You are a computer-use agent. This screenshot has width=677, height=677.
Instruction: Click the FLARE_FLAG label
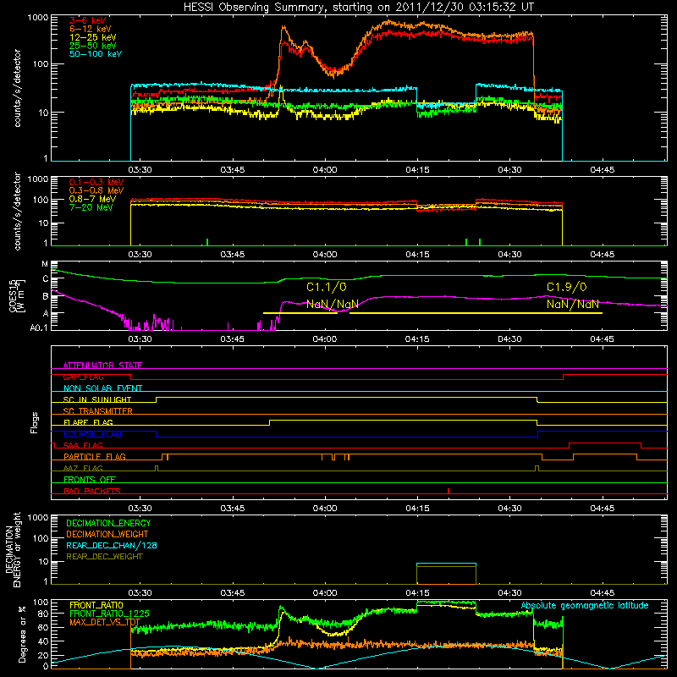(88, 422)
